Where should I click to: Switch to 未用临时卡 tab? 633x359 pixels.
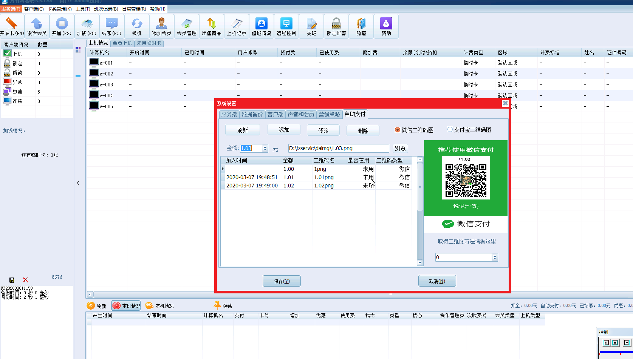[x=149, y=43]
